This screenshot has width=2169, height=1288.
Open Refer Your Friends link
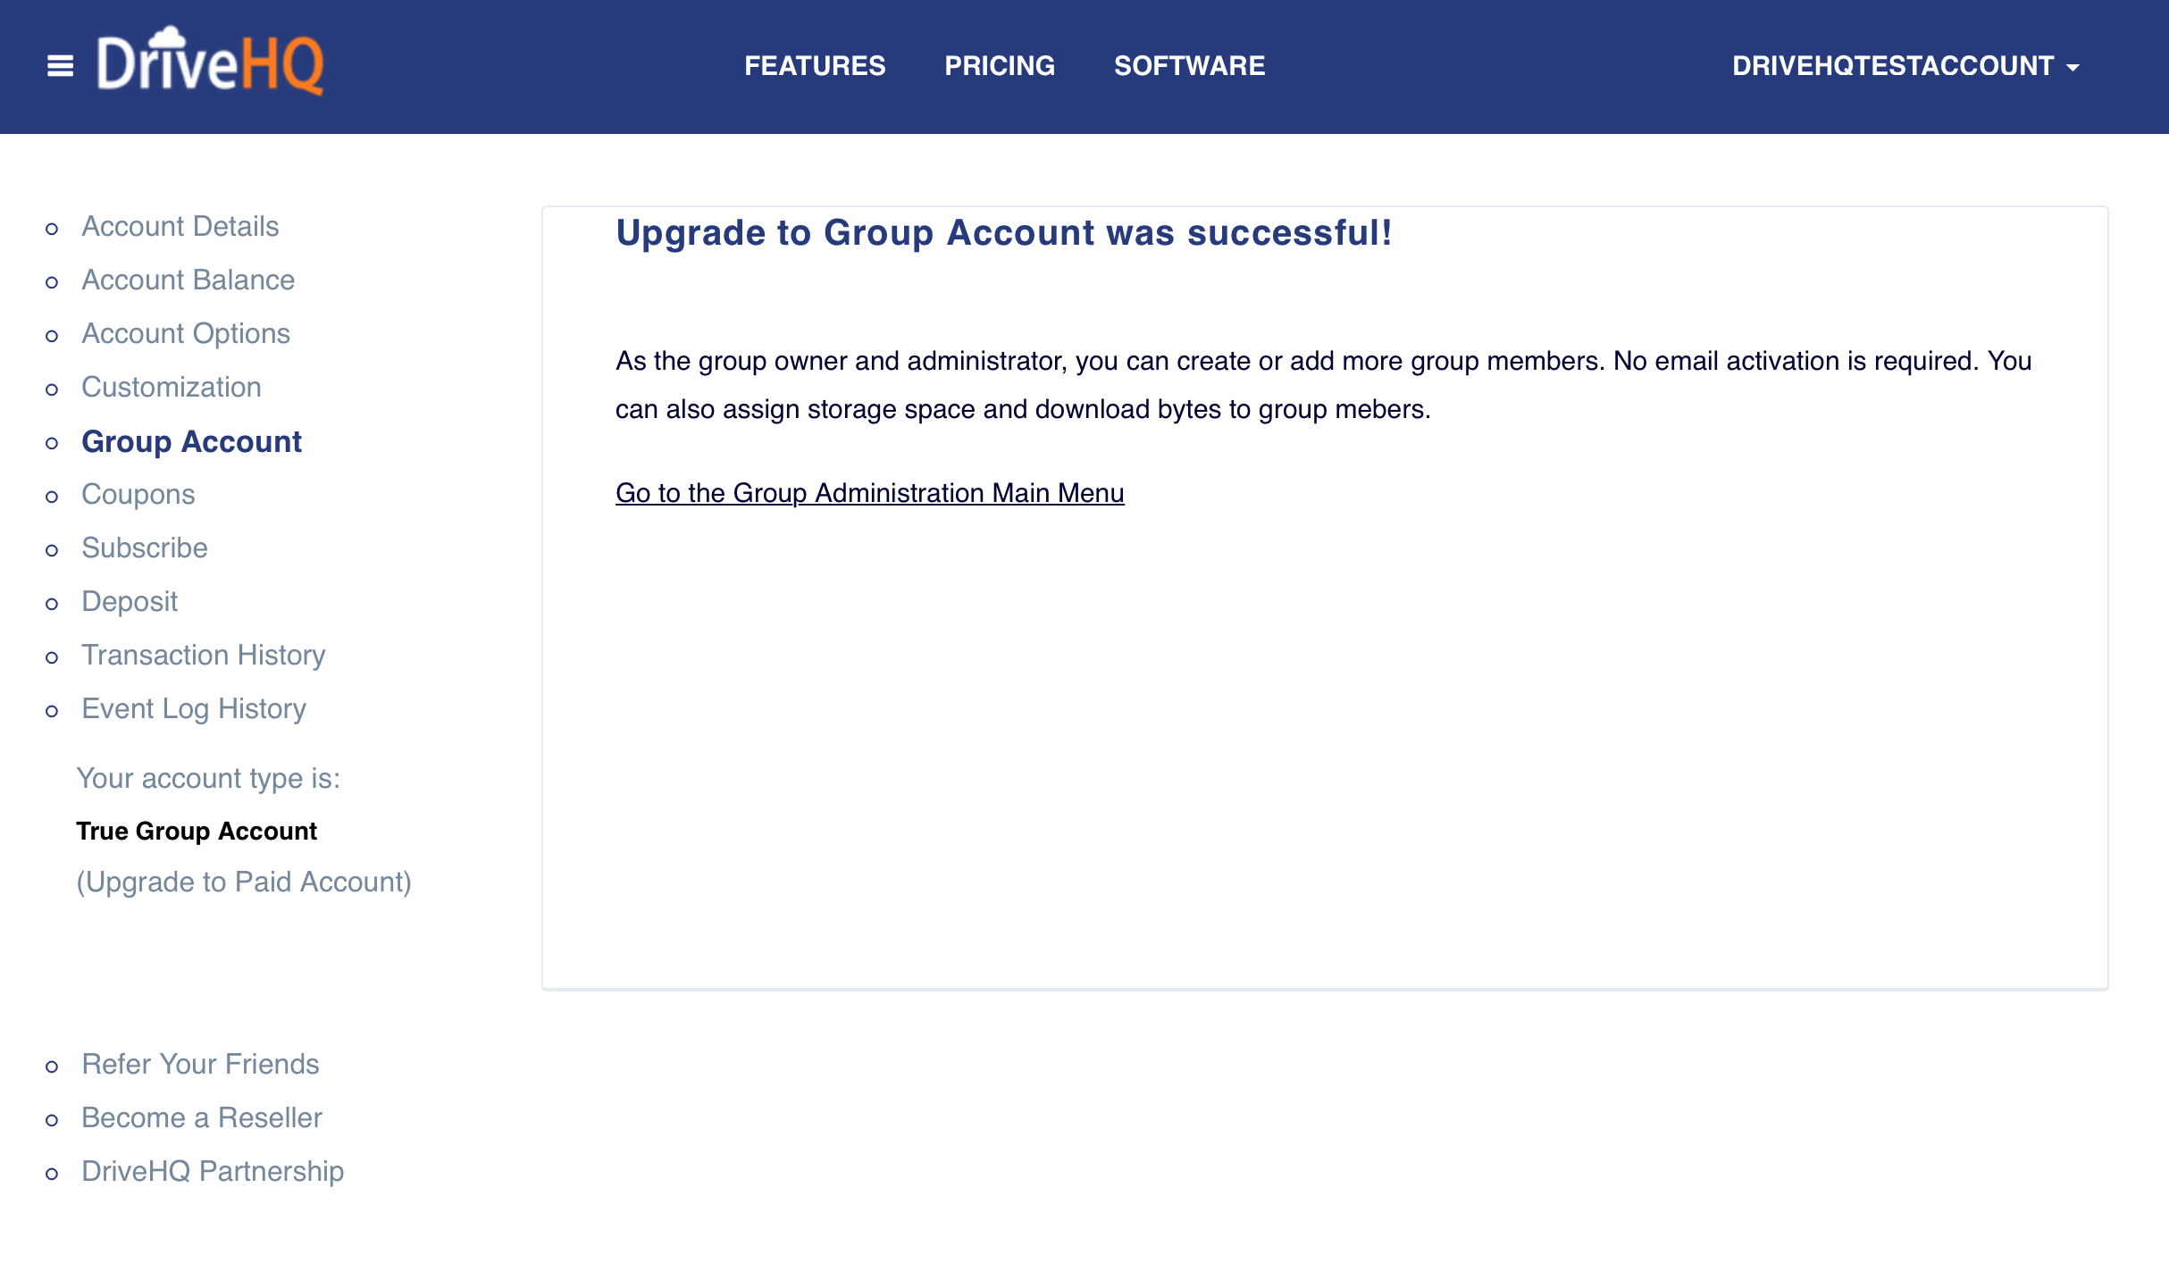[x=200, y=1065]
